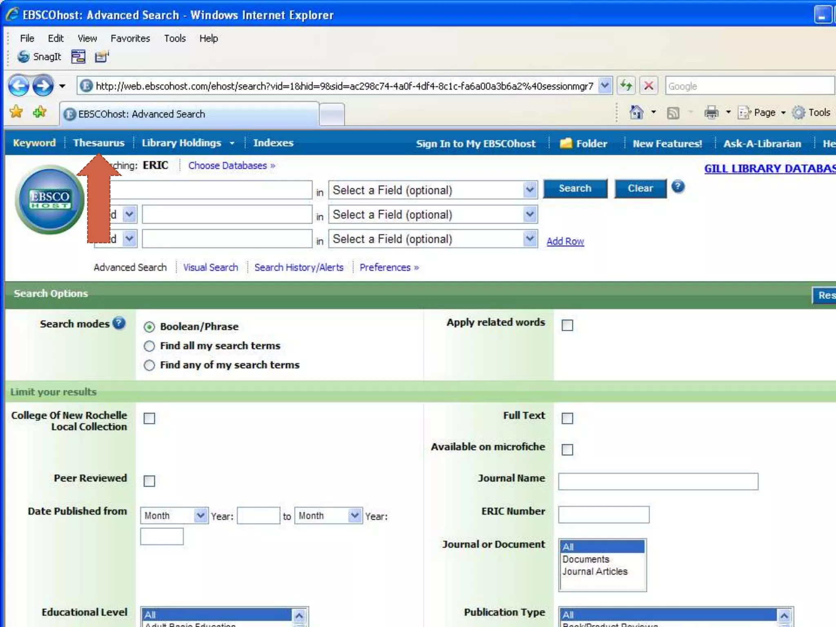
Task: Click into the Journal Name field
Action: coord(658,482)
